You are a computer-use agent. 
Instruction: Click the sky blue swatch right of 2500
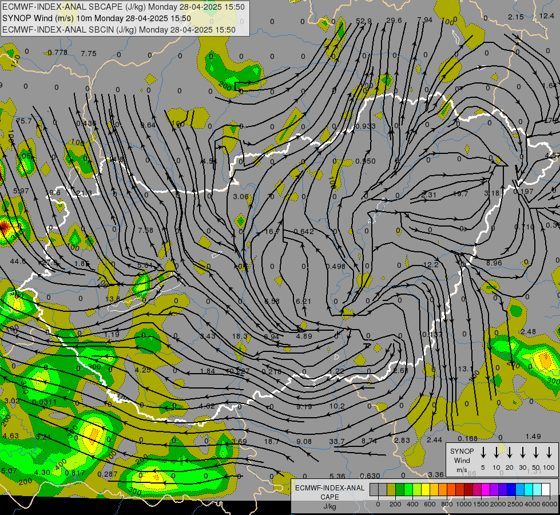(519, 490)
